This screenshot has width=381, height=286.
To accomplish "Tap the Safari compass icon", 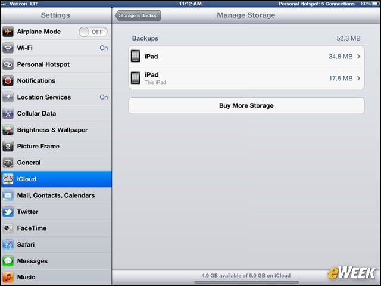I will pos(8,245).
